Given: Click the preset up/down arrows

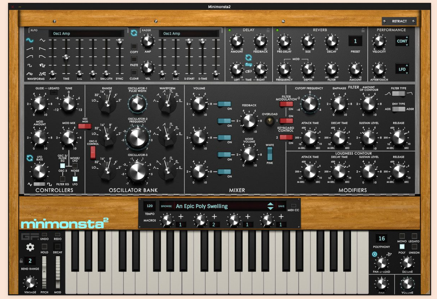Looking at the screenshot, I should [270, 206].
